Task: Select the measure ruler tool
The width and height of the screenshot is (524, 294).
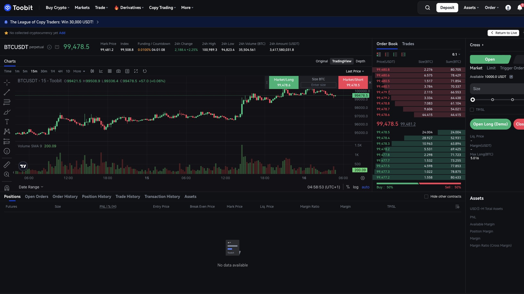Action: coord(7,164)
